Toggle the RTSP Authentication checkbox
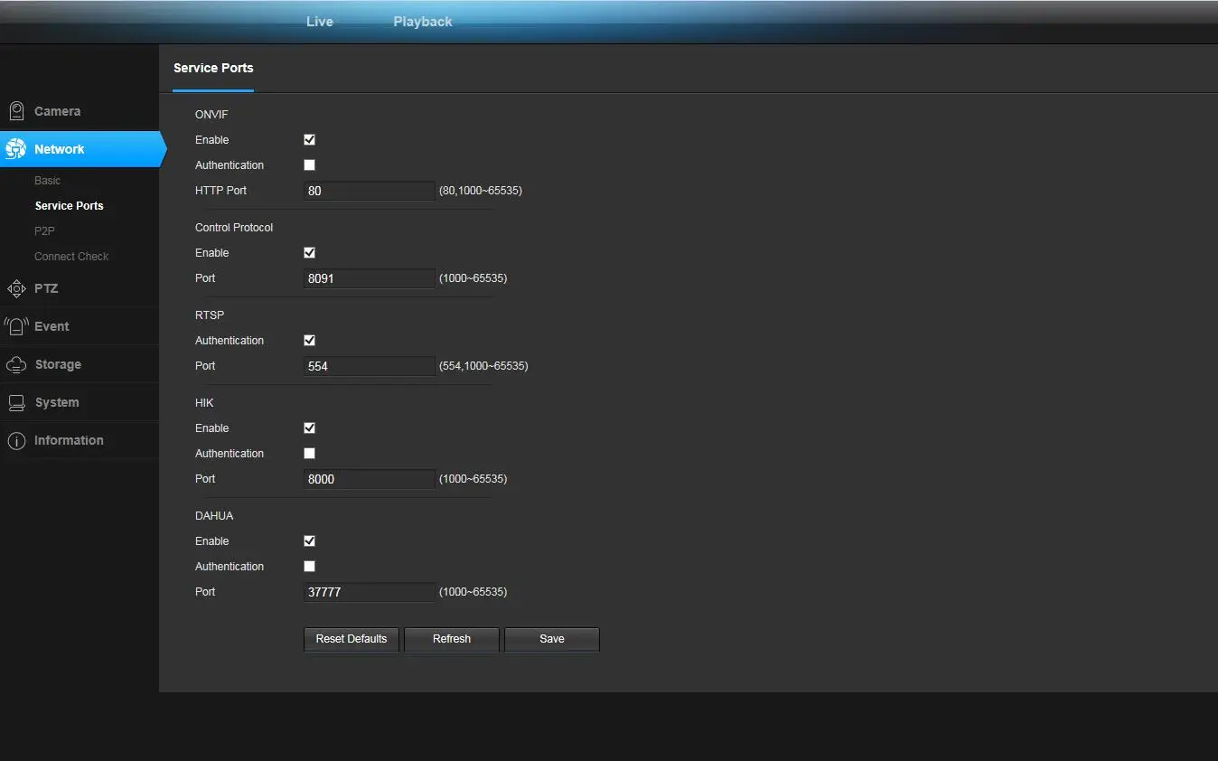 point(309,341)
